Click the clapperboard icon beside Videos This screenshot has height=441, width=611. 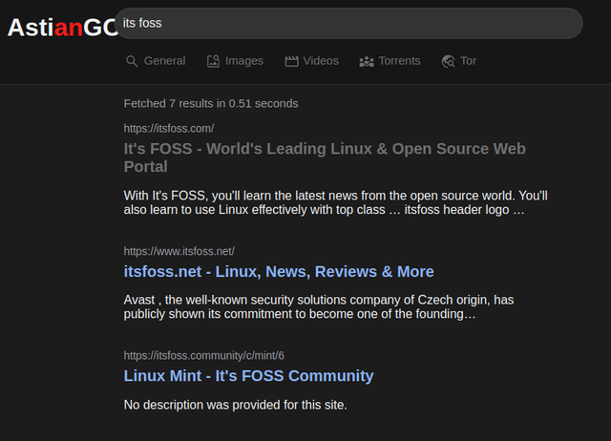291,61
